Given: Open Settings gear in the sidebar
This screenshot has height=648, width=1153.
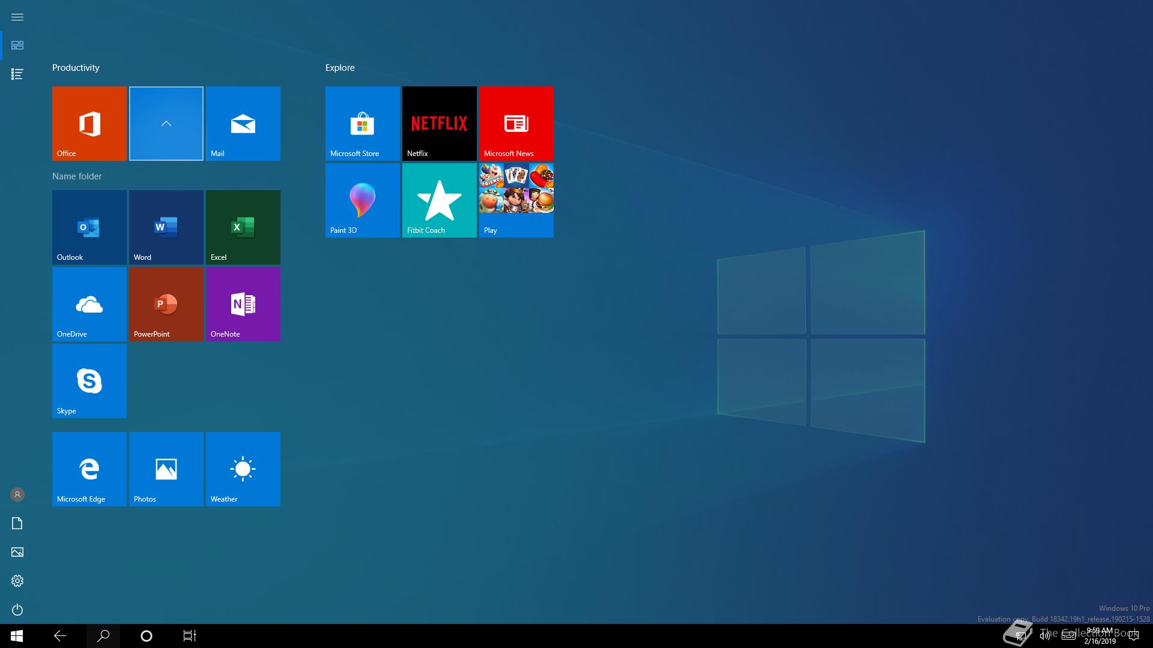Looking at the screenshot, I should (x=17, y=581).
